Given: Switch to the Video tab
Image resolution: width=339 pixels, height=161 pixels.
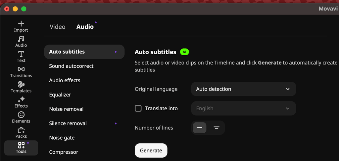Looking at the screenshot, I should tap(58, 27).
